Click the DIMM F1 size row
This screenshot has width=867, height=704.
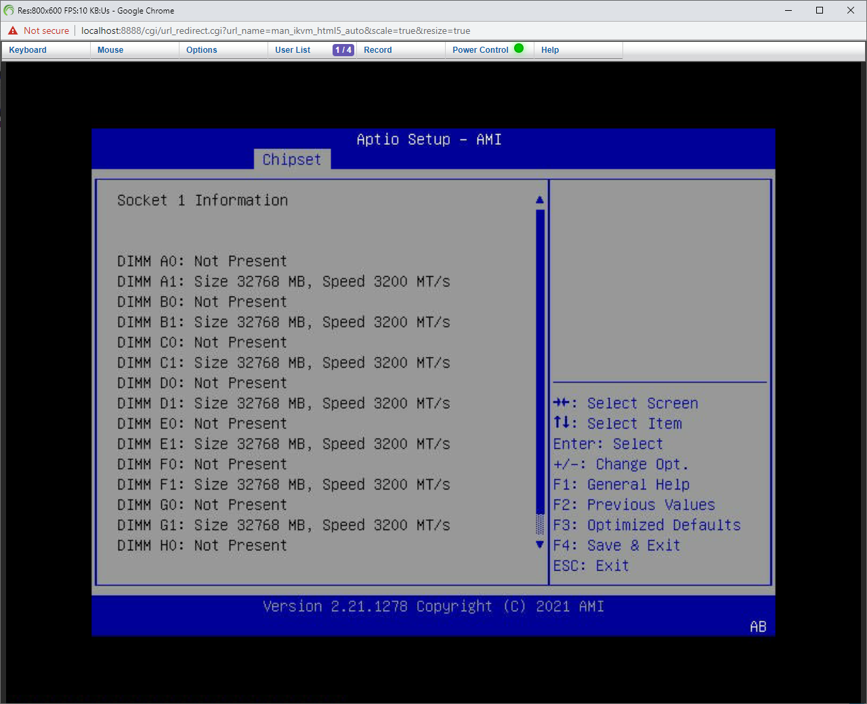click(284, 485)
